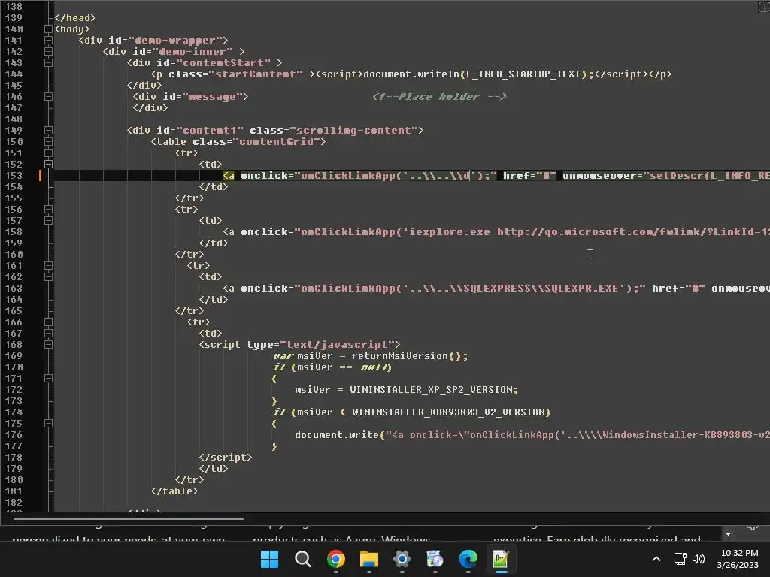Collapse the td fold at line 162
Viewport: 770px width, 577px height.
48,277
